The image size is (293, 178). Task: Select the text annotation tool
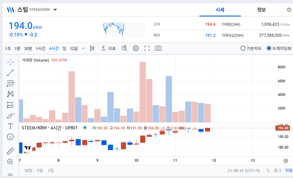(10, 126)
